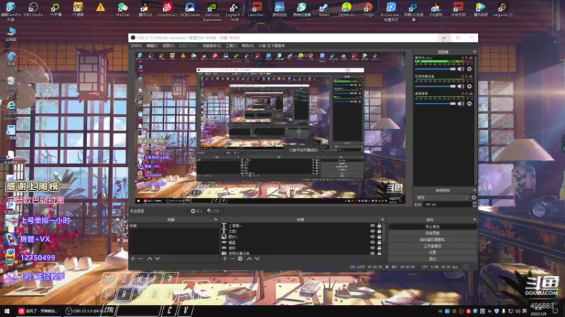Open gear settings for the second mixer track
The image size is (565, 317).
(x=469, y=86)
